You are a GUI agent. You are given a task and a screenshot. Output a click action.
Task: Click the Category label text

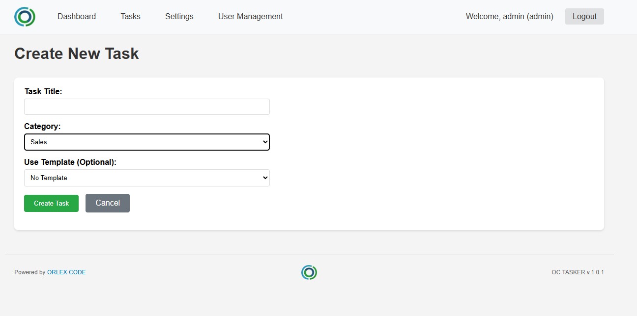tap(42, 127)
